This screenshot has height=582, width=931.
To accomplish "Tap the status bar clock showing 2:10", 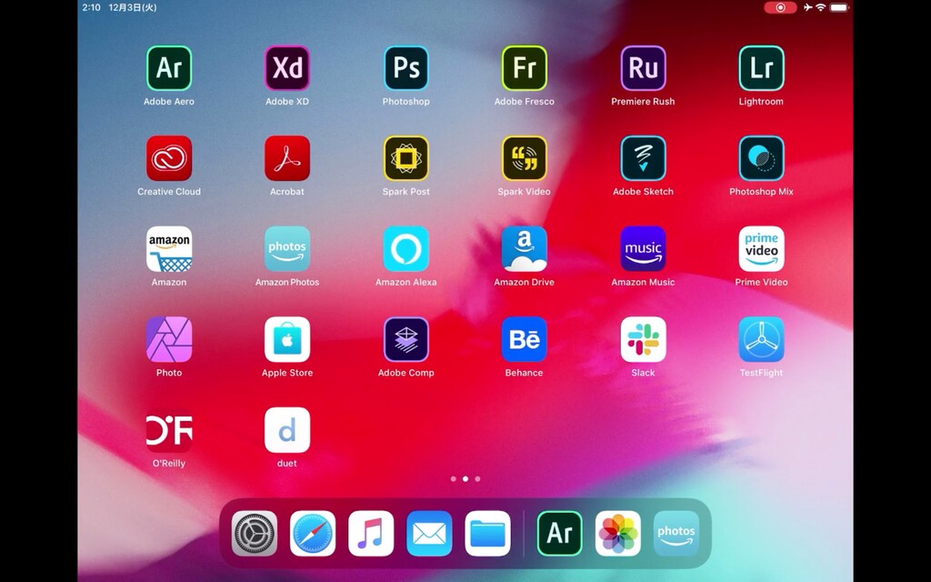I will [92, 7].
